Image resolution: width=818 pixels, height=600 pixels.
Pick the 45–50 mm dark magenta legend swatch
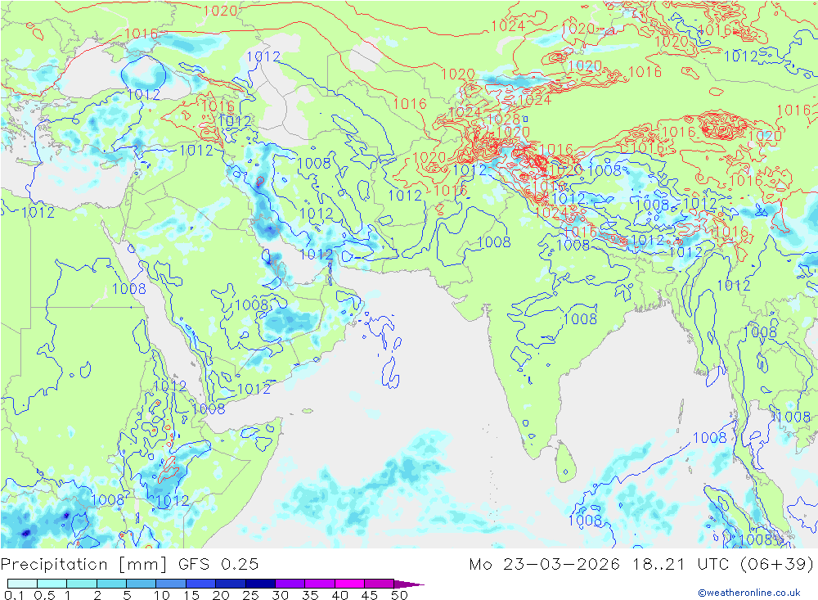coord(380,584)
